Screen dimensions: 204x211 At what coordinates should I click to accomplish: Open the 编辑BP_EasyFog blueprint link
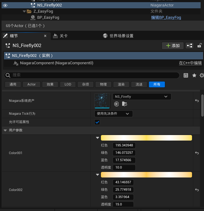pos(166,18)
